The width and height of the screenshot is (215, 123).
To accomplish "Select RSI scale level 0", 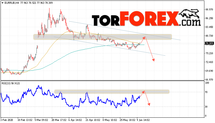I will (205, 116).
